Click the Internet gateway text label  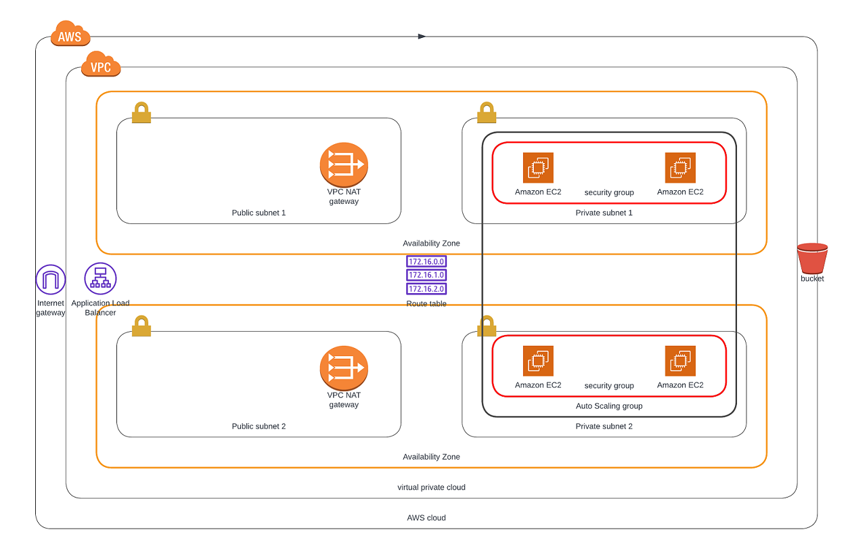[51, 308]
